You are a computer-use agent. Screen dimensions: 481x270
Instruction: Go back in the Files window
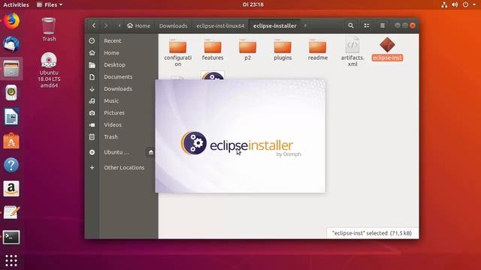click(x=94, y=25)
